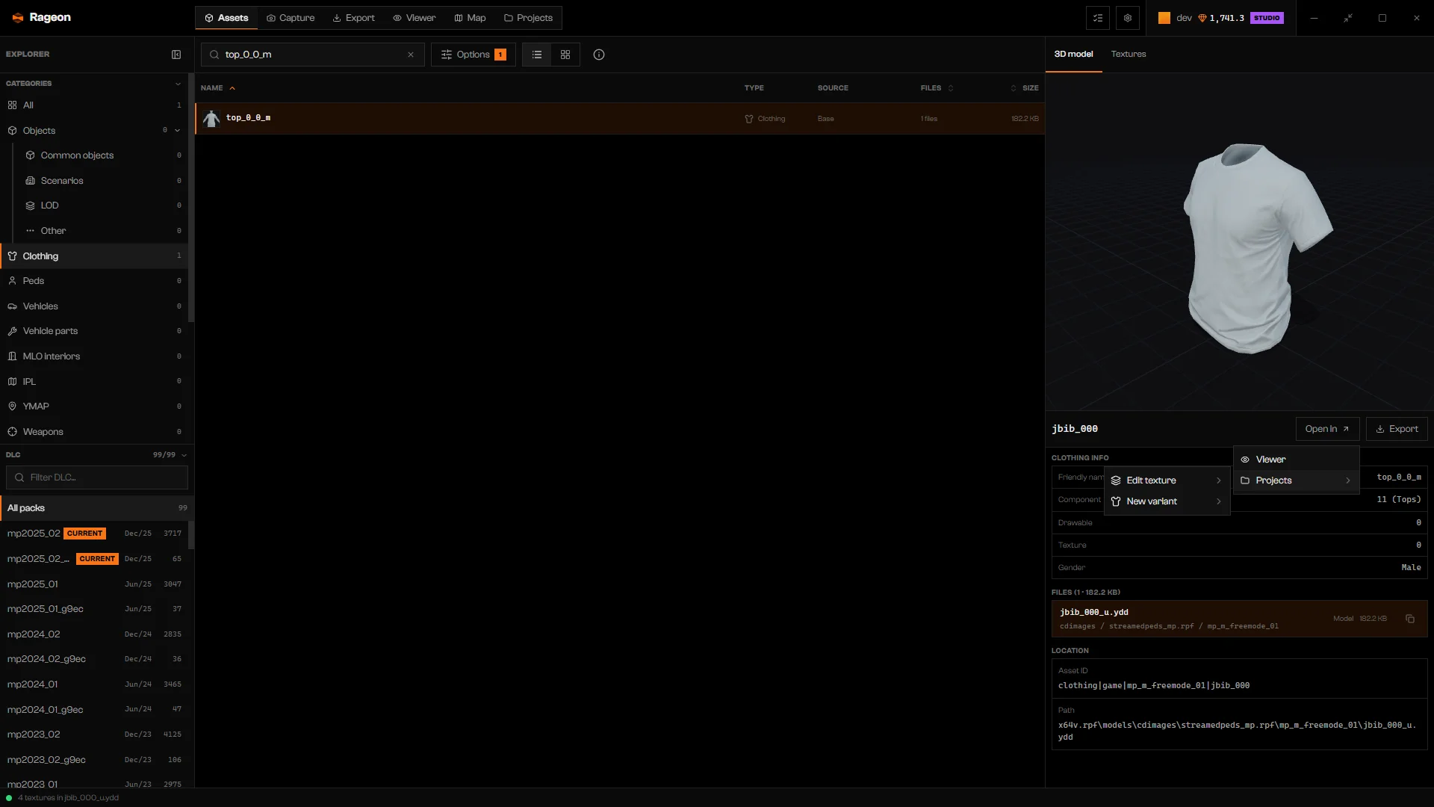Image resolution: width=1434 pixels, height=807 pixels.
Task: Open the task checklist icon in top bar
Action: click(x=1098, y=18)
